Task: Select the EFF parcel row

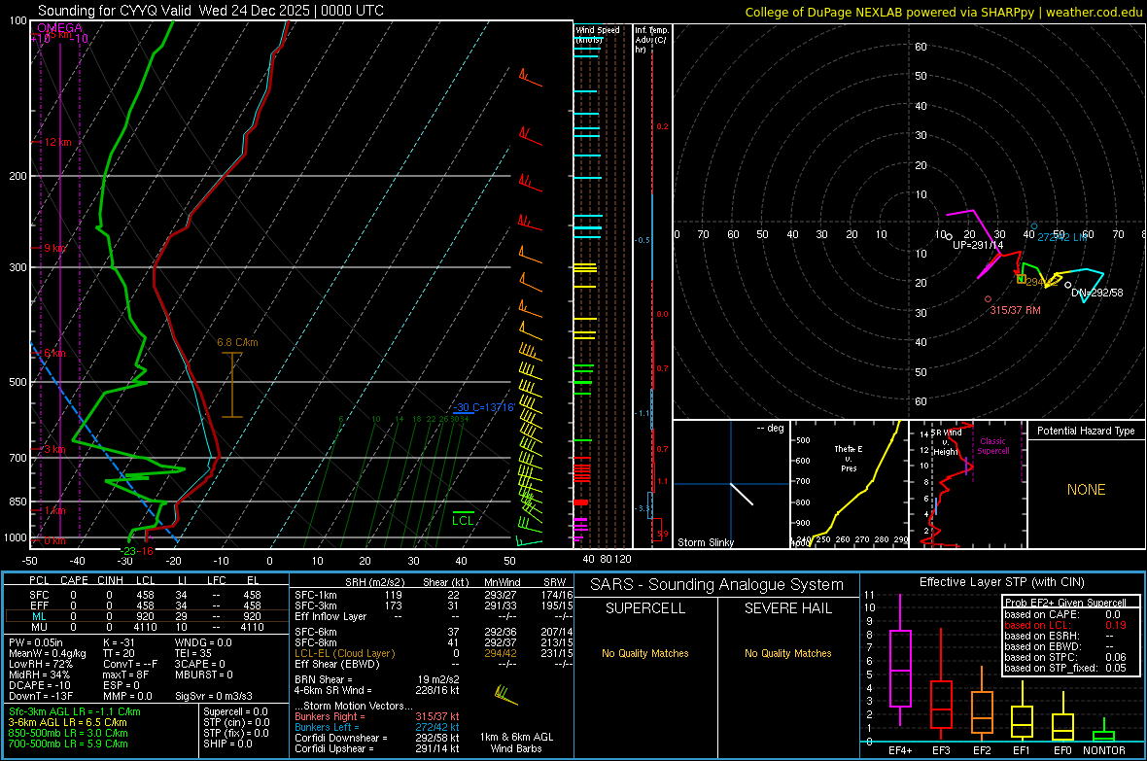Action: point(146,605)
